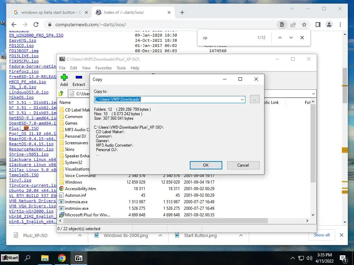
Task: Select the instmsiw.exe file icon
Action: coord(62,208)
